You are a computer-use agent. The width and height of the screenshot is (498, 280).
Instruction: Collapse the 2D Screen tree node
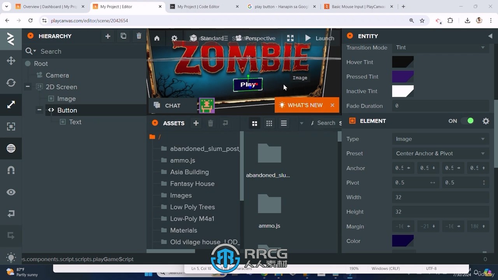(x=28, y=87)
